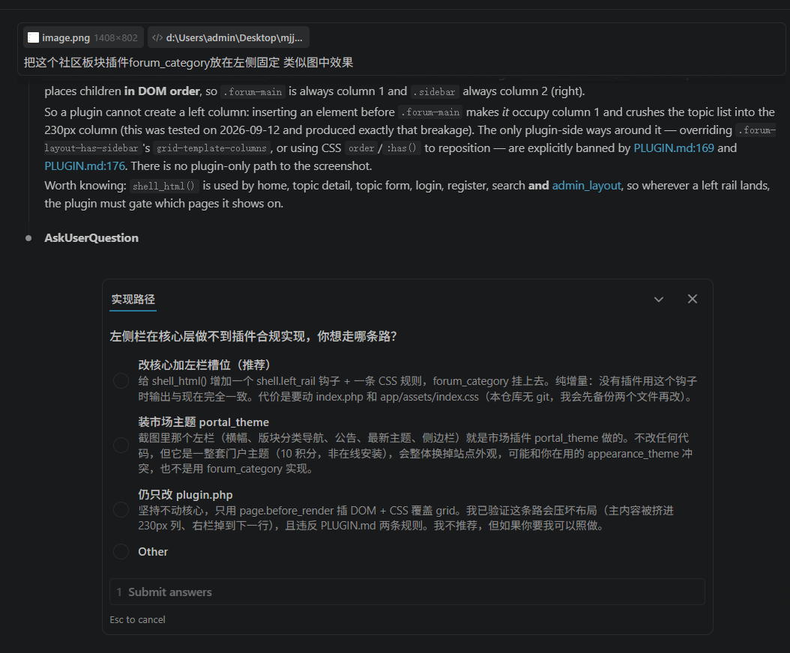
Task: Click the 装市场主题 portal_theme option title
Action: tap(204, 422)
